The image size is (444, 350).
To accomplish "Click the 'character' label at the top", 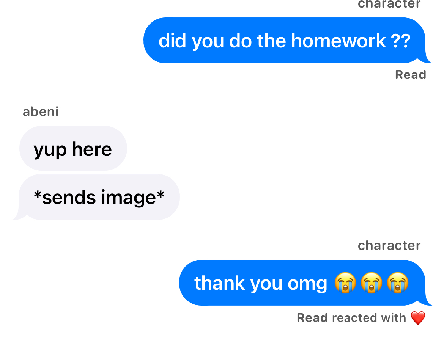I will [x=389, y=4].
